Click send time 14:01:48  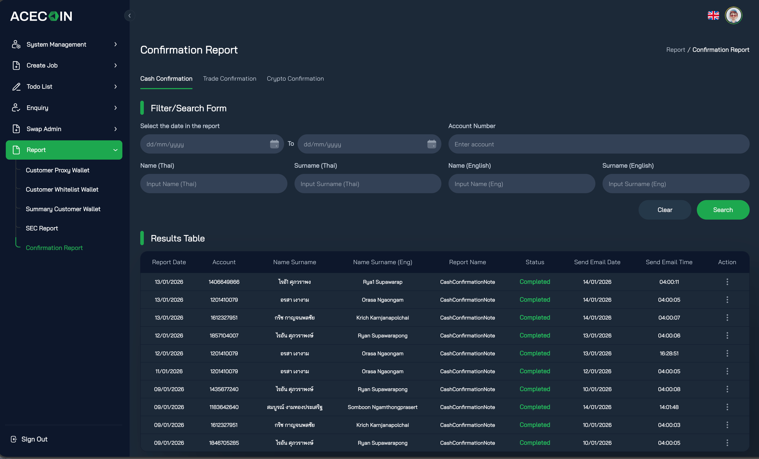669,407
